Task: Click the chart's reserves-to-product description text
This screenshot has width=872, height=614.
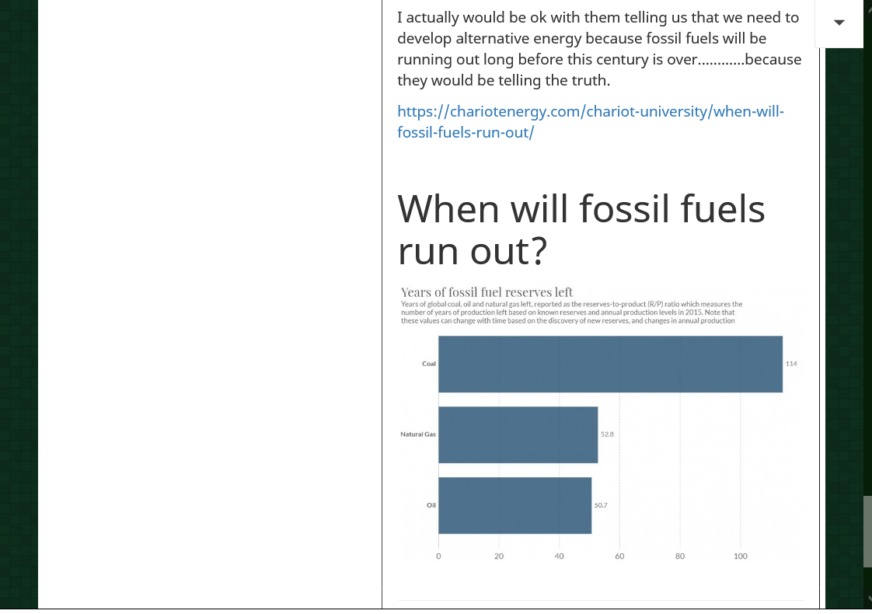Action: [571, 312]
